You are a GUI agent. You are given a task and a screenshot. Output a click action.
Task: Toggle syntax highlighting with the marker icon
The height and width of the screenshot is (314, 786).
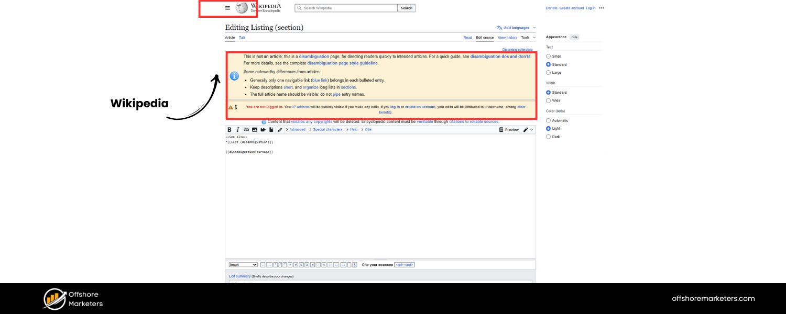point(280,129)
